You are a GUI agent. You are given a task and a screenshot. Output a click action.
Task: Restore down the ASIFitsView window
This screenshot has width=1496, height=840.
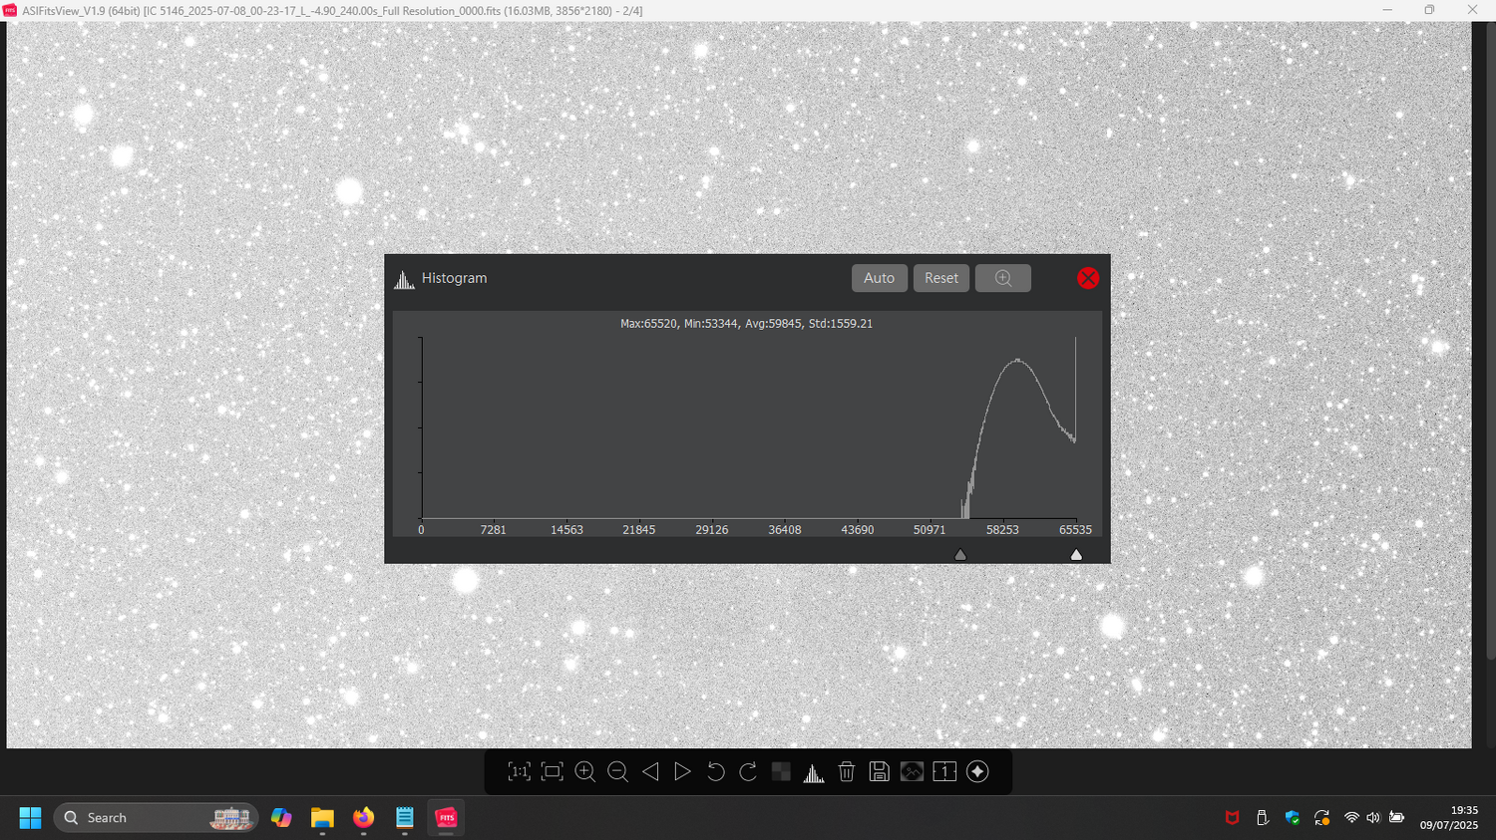[1429, 10]
